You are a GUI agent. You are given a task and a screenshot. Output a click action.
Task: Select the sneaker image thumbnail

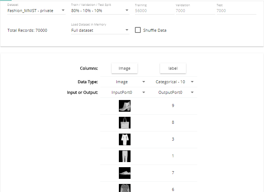pyautogui.click(x=125, y=173)
